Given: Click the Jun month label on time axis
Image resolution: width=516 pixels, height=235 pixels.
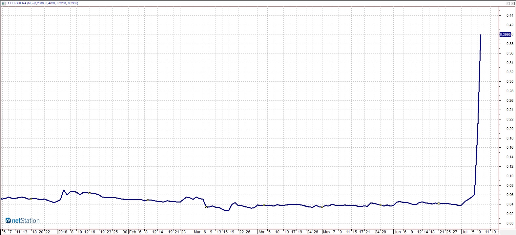Looking at the screenshot, I should (x=397, y=232).
